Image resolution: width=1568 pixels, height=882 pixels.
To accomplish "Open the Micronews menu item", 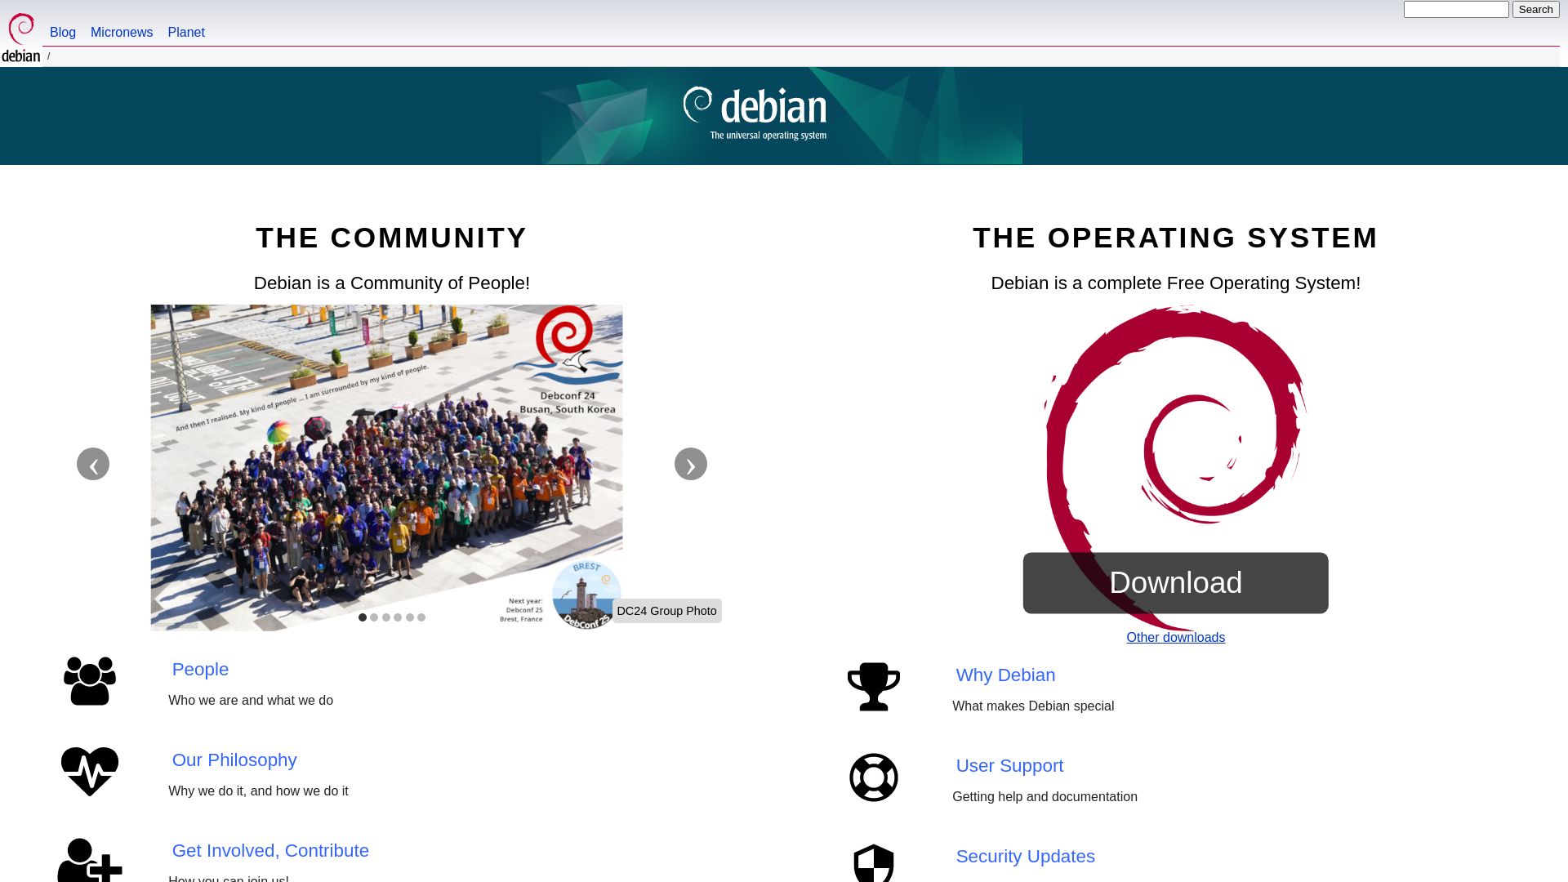I will click(x=122, y=31).
